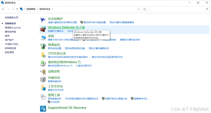This screenshot has height=113, width=211.
Task: Click the search magnifier icon
Action: click(x=207, y=9)
